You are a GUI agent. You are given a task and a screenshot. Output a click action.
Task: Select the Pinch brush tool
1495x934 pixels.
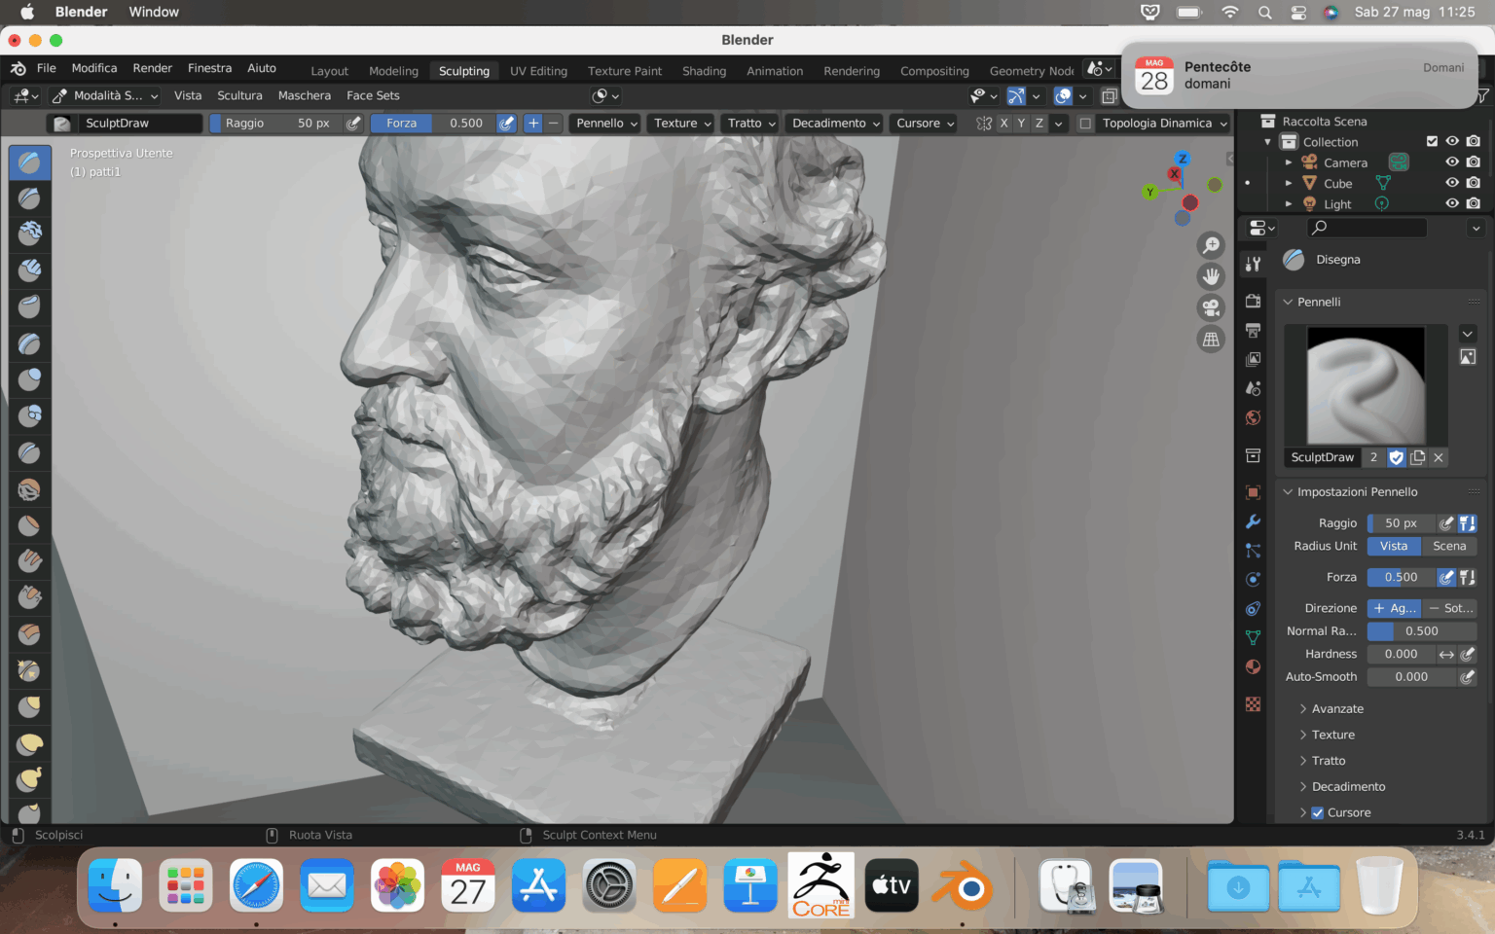point(30,670)
